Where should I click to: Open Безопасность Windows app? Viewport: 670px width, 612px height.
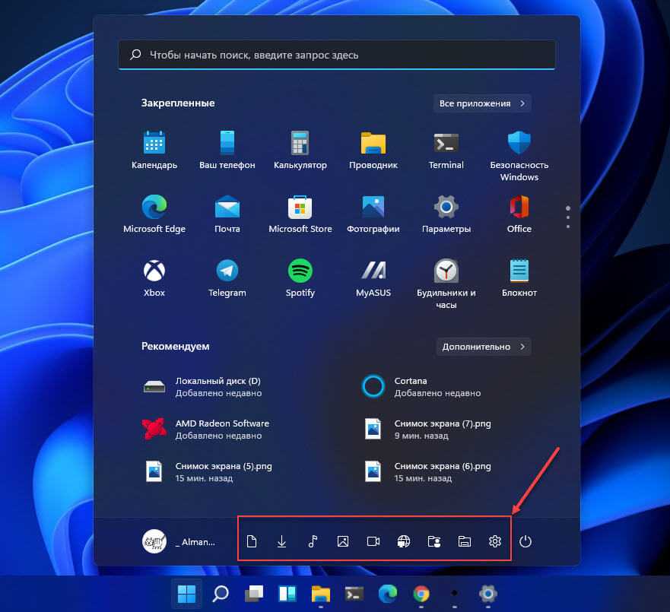(519, 155)
